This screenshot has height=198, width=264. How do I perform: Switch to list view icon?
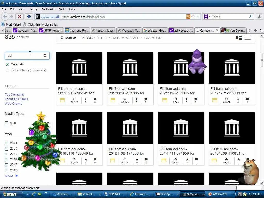[x=247, y=38]
